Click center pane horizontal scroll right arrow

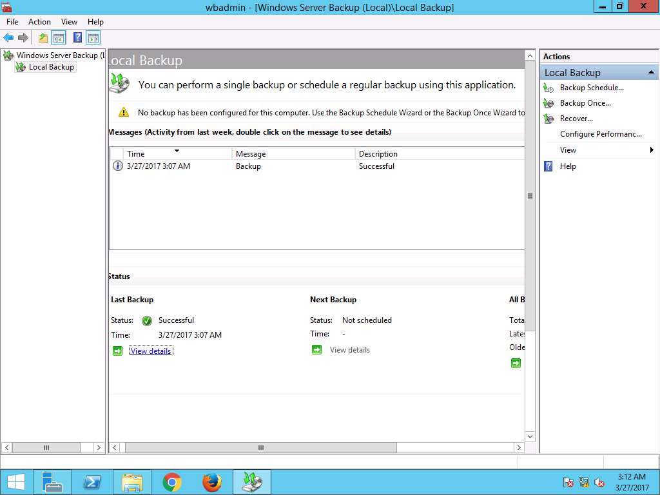point(519,447)
